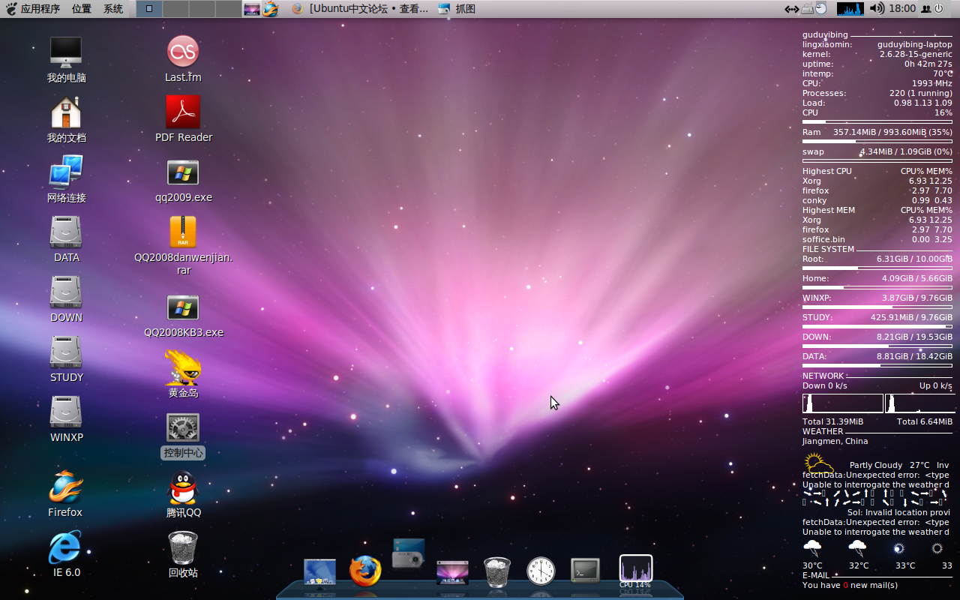Click the analog clock icon in dock
This screenshot has width=960, height=600.
pyautogui.click(x=541, y=571)
